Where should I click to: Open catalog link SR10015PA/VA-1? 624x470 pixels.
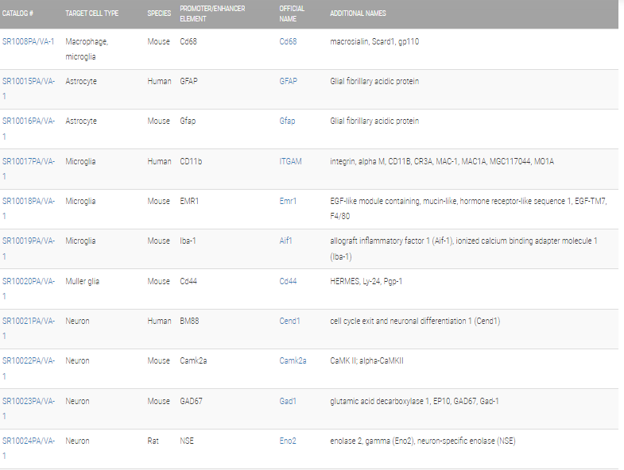tap(29, 89)
